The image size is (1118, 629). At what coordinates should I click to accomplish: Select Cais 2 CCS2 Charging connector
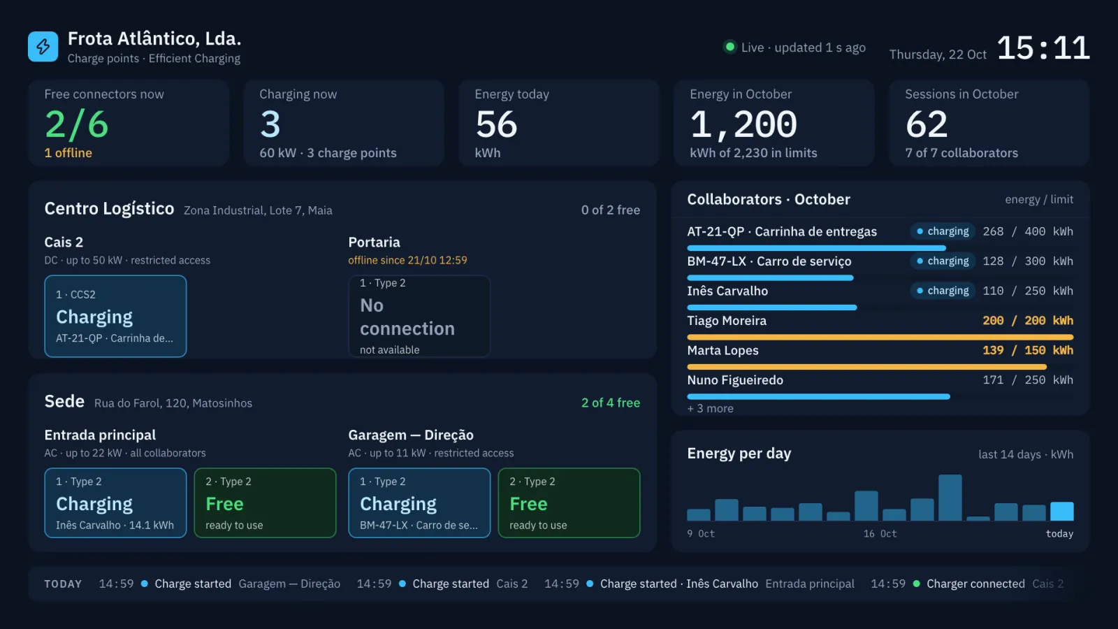(115, 316)
